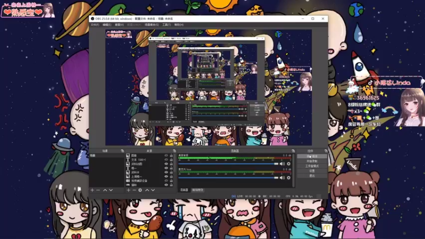The image size is (425, 239).
Task: Open source properties with the gear icon in 来源 panel
Action: [140, 190]
